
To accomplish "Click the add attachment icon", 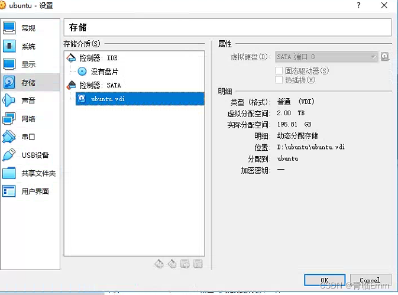I will (185, 264).
